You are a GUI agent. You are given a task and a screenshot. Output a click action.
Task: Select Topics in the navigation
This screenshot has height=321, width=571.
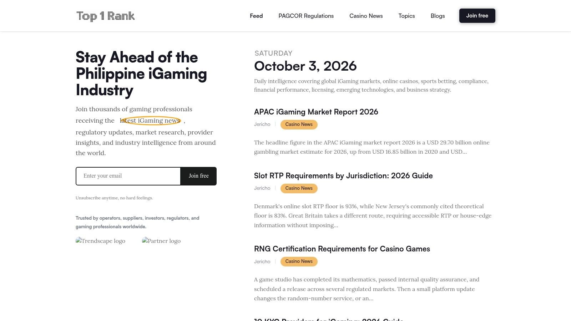point(407,16)
